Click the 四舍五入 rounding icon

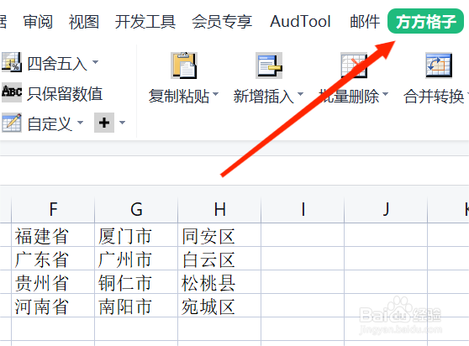(12, 62)
